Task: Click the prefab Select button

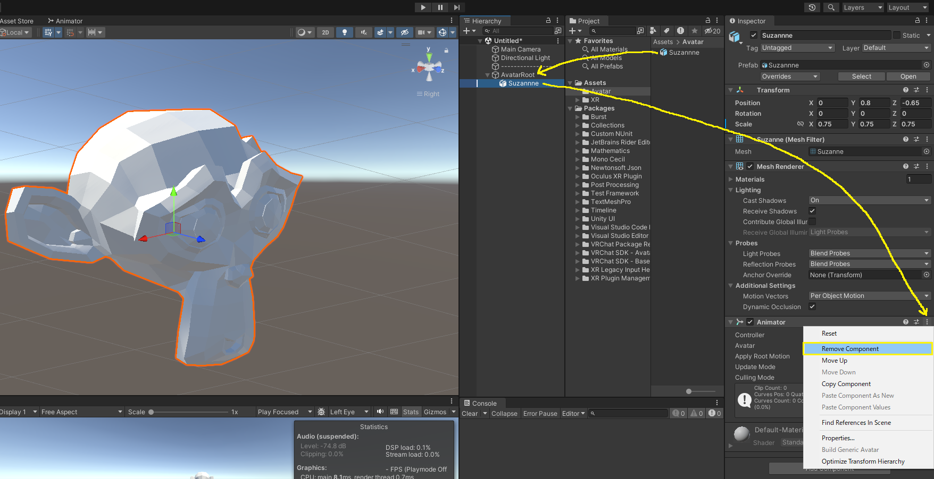Action: (861, 76)
